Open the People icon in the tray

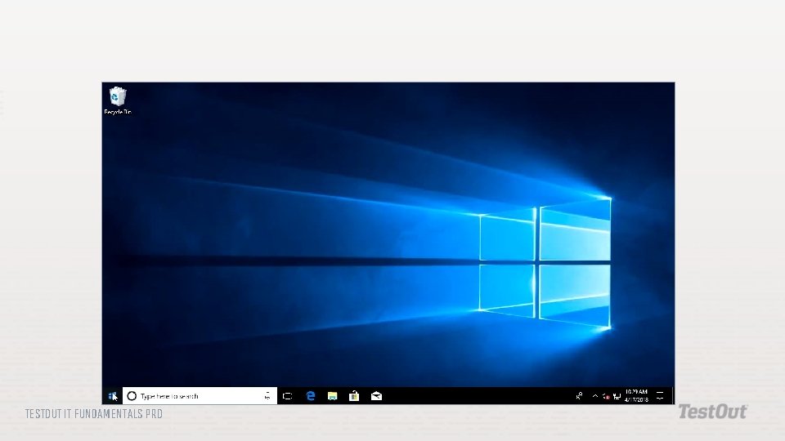tap(579, 396)
